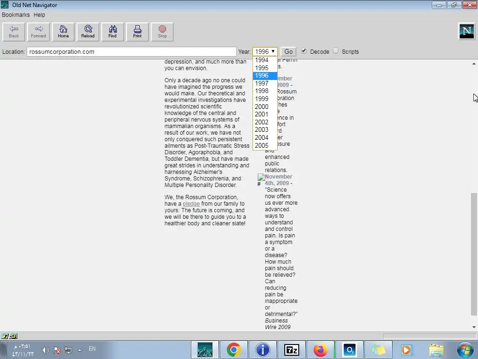Image resolution: width=478 pixels, height=359 pixels.
Task: Select 1999 in the Year list
Action: pyautogui.click(x=265, y=99)
